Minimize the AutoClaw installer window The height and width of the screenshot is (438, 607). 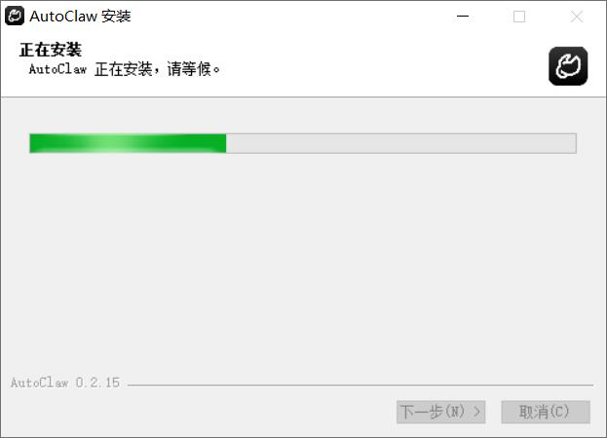tap(463, 17)
